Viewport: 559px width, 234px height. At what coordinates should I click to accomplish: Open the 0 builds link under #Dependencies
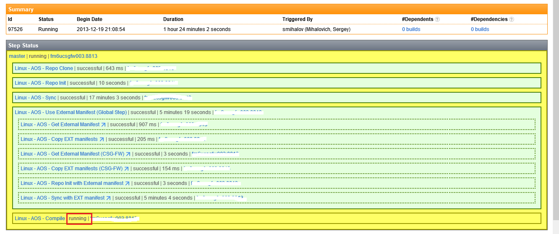pyautogui.click(x=480, y=29)
